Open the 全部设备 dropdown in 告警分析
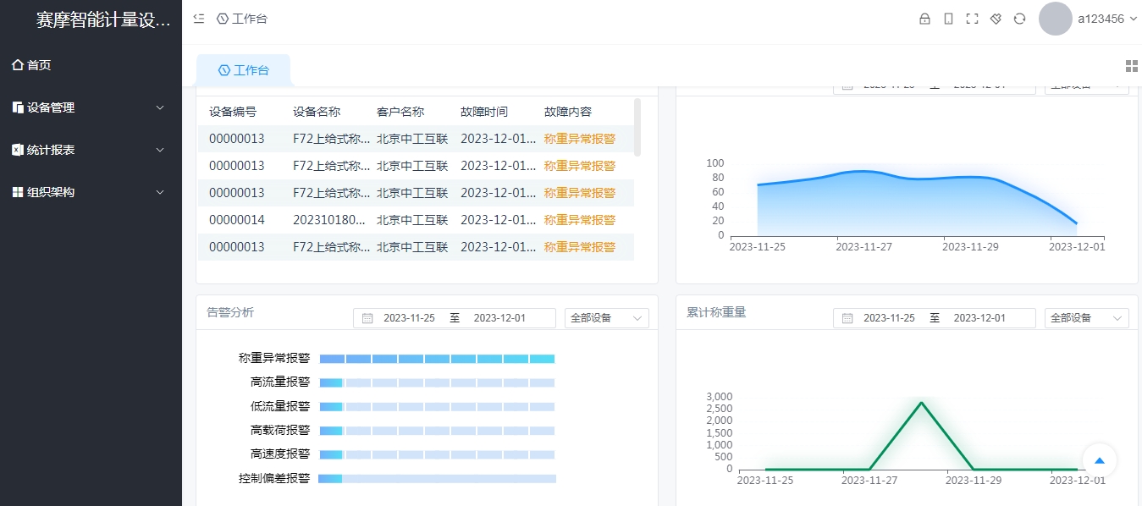1142x506 pixels. click(606, 317)
